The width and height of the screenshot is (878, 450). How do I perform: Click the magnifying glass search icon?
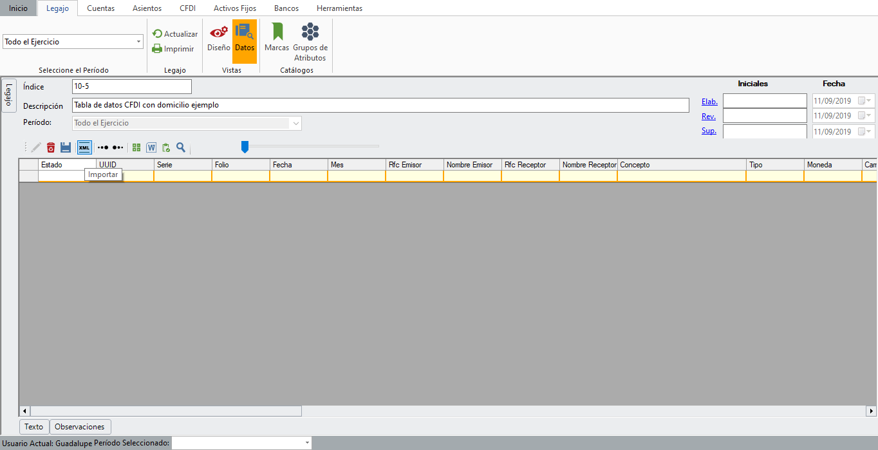[181, 147]
